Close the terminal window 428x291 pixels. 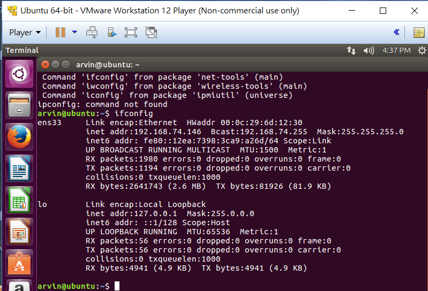pyautogui.click(x=46, y=65)
